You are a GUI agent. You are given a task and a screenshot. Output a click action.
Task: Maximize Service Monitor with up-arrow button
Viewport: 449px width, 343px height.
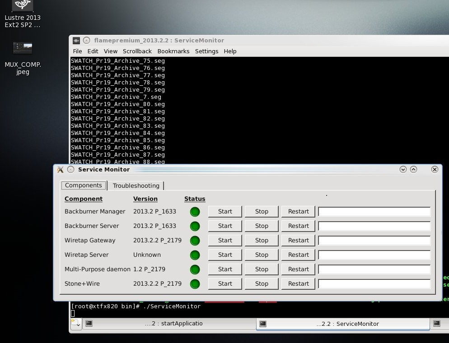tap(413, 169)
